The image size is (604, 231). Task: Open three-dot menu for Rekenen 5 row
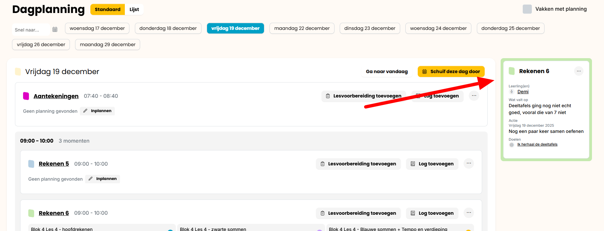[468, 163]
